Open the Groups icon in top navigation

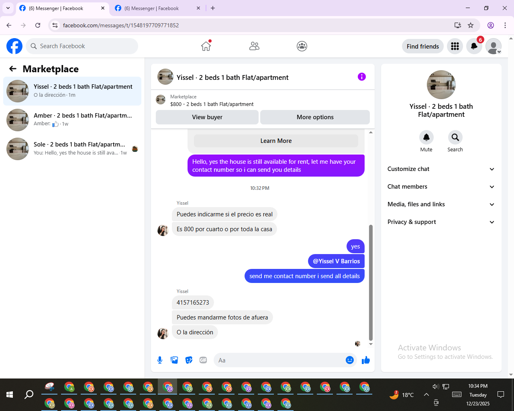pos(302,46)
